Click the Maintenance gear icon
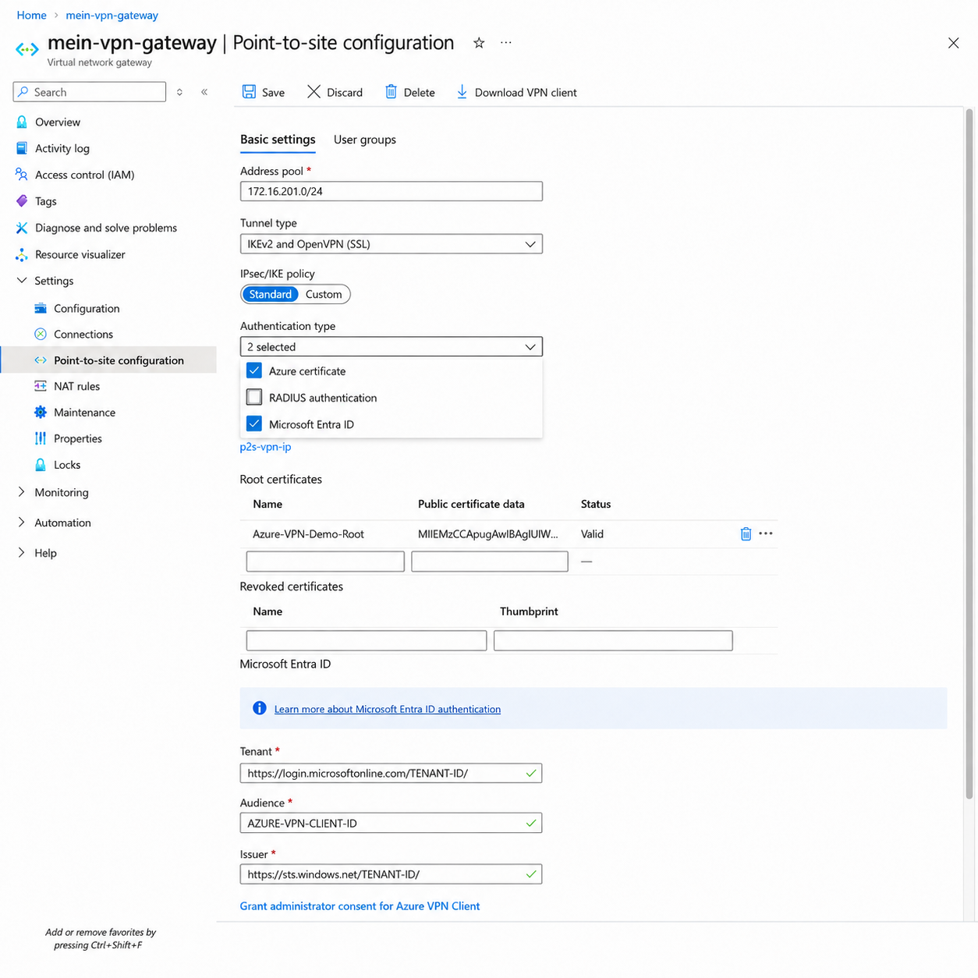The image size is (978, 978). 41,412
